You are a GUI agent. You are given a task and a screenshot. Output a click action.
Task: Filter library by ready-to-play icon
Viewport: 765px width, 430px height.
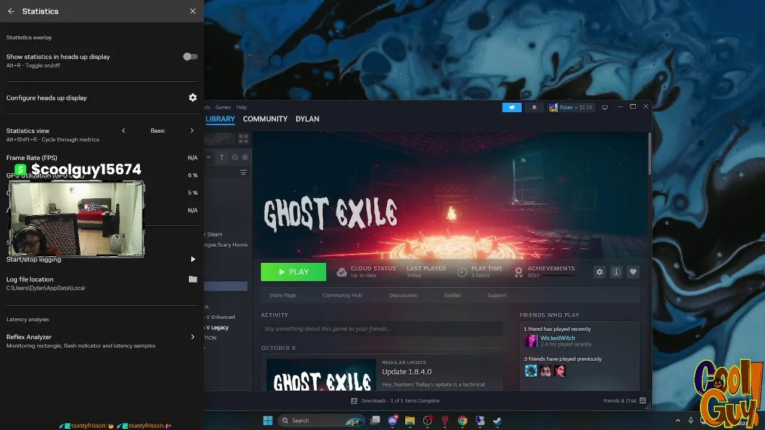click(245, 157)
